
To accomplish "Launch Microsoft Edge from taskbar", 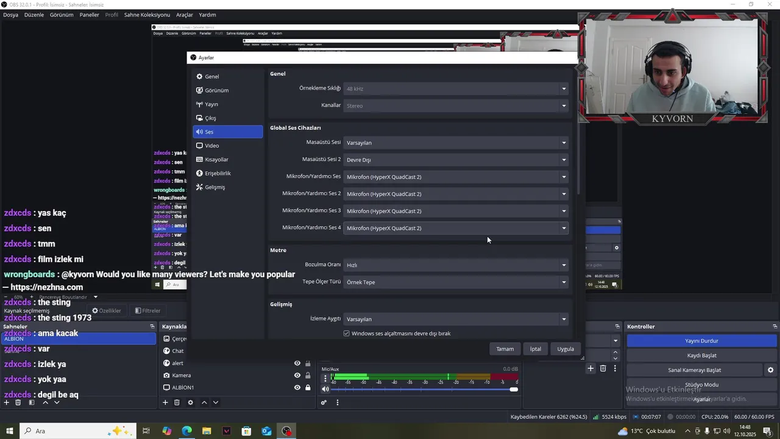I will (186, 431).
